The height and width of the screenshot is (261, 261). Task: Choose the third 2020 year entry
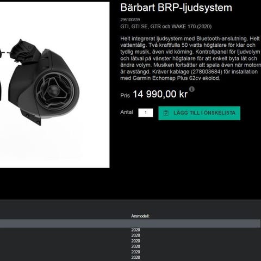[135, 241]
